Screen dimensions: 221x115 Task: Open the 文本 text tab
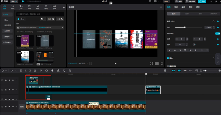[21, 7]
